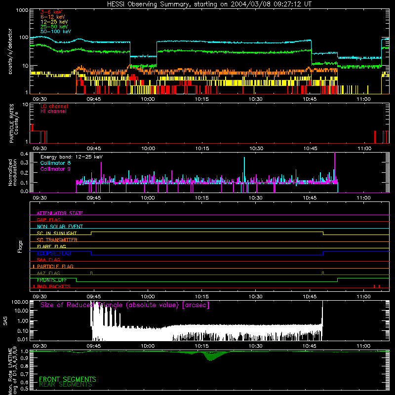The width and height of the screenshot is (395, 395).
Task: Select the 12-25 keV legend label
Action: point(54,22)
